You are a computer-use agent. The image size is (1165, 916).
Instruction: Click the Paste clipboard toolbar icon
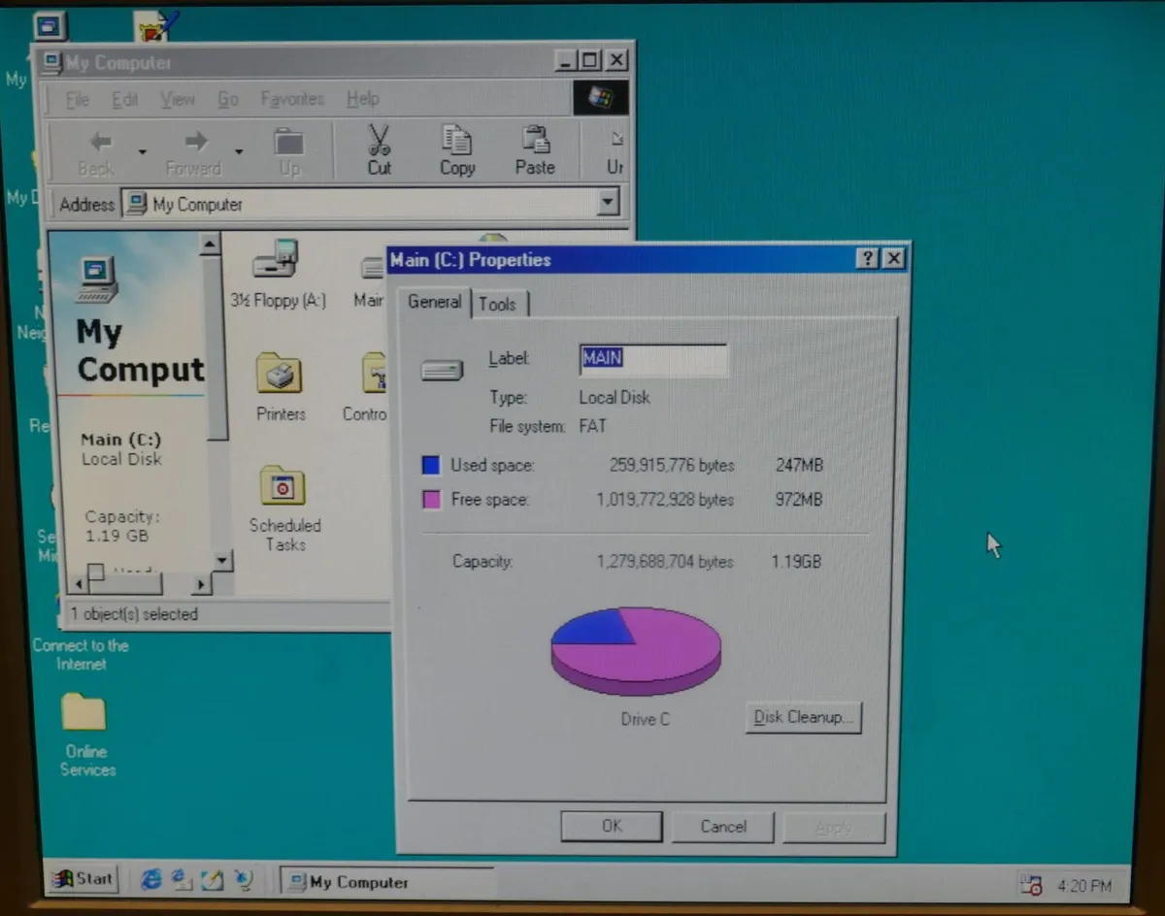pos(535,141)
